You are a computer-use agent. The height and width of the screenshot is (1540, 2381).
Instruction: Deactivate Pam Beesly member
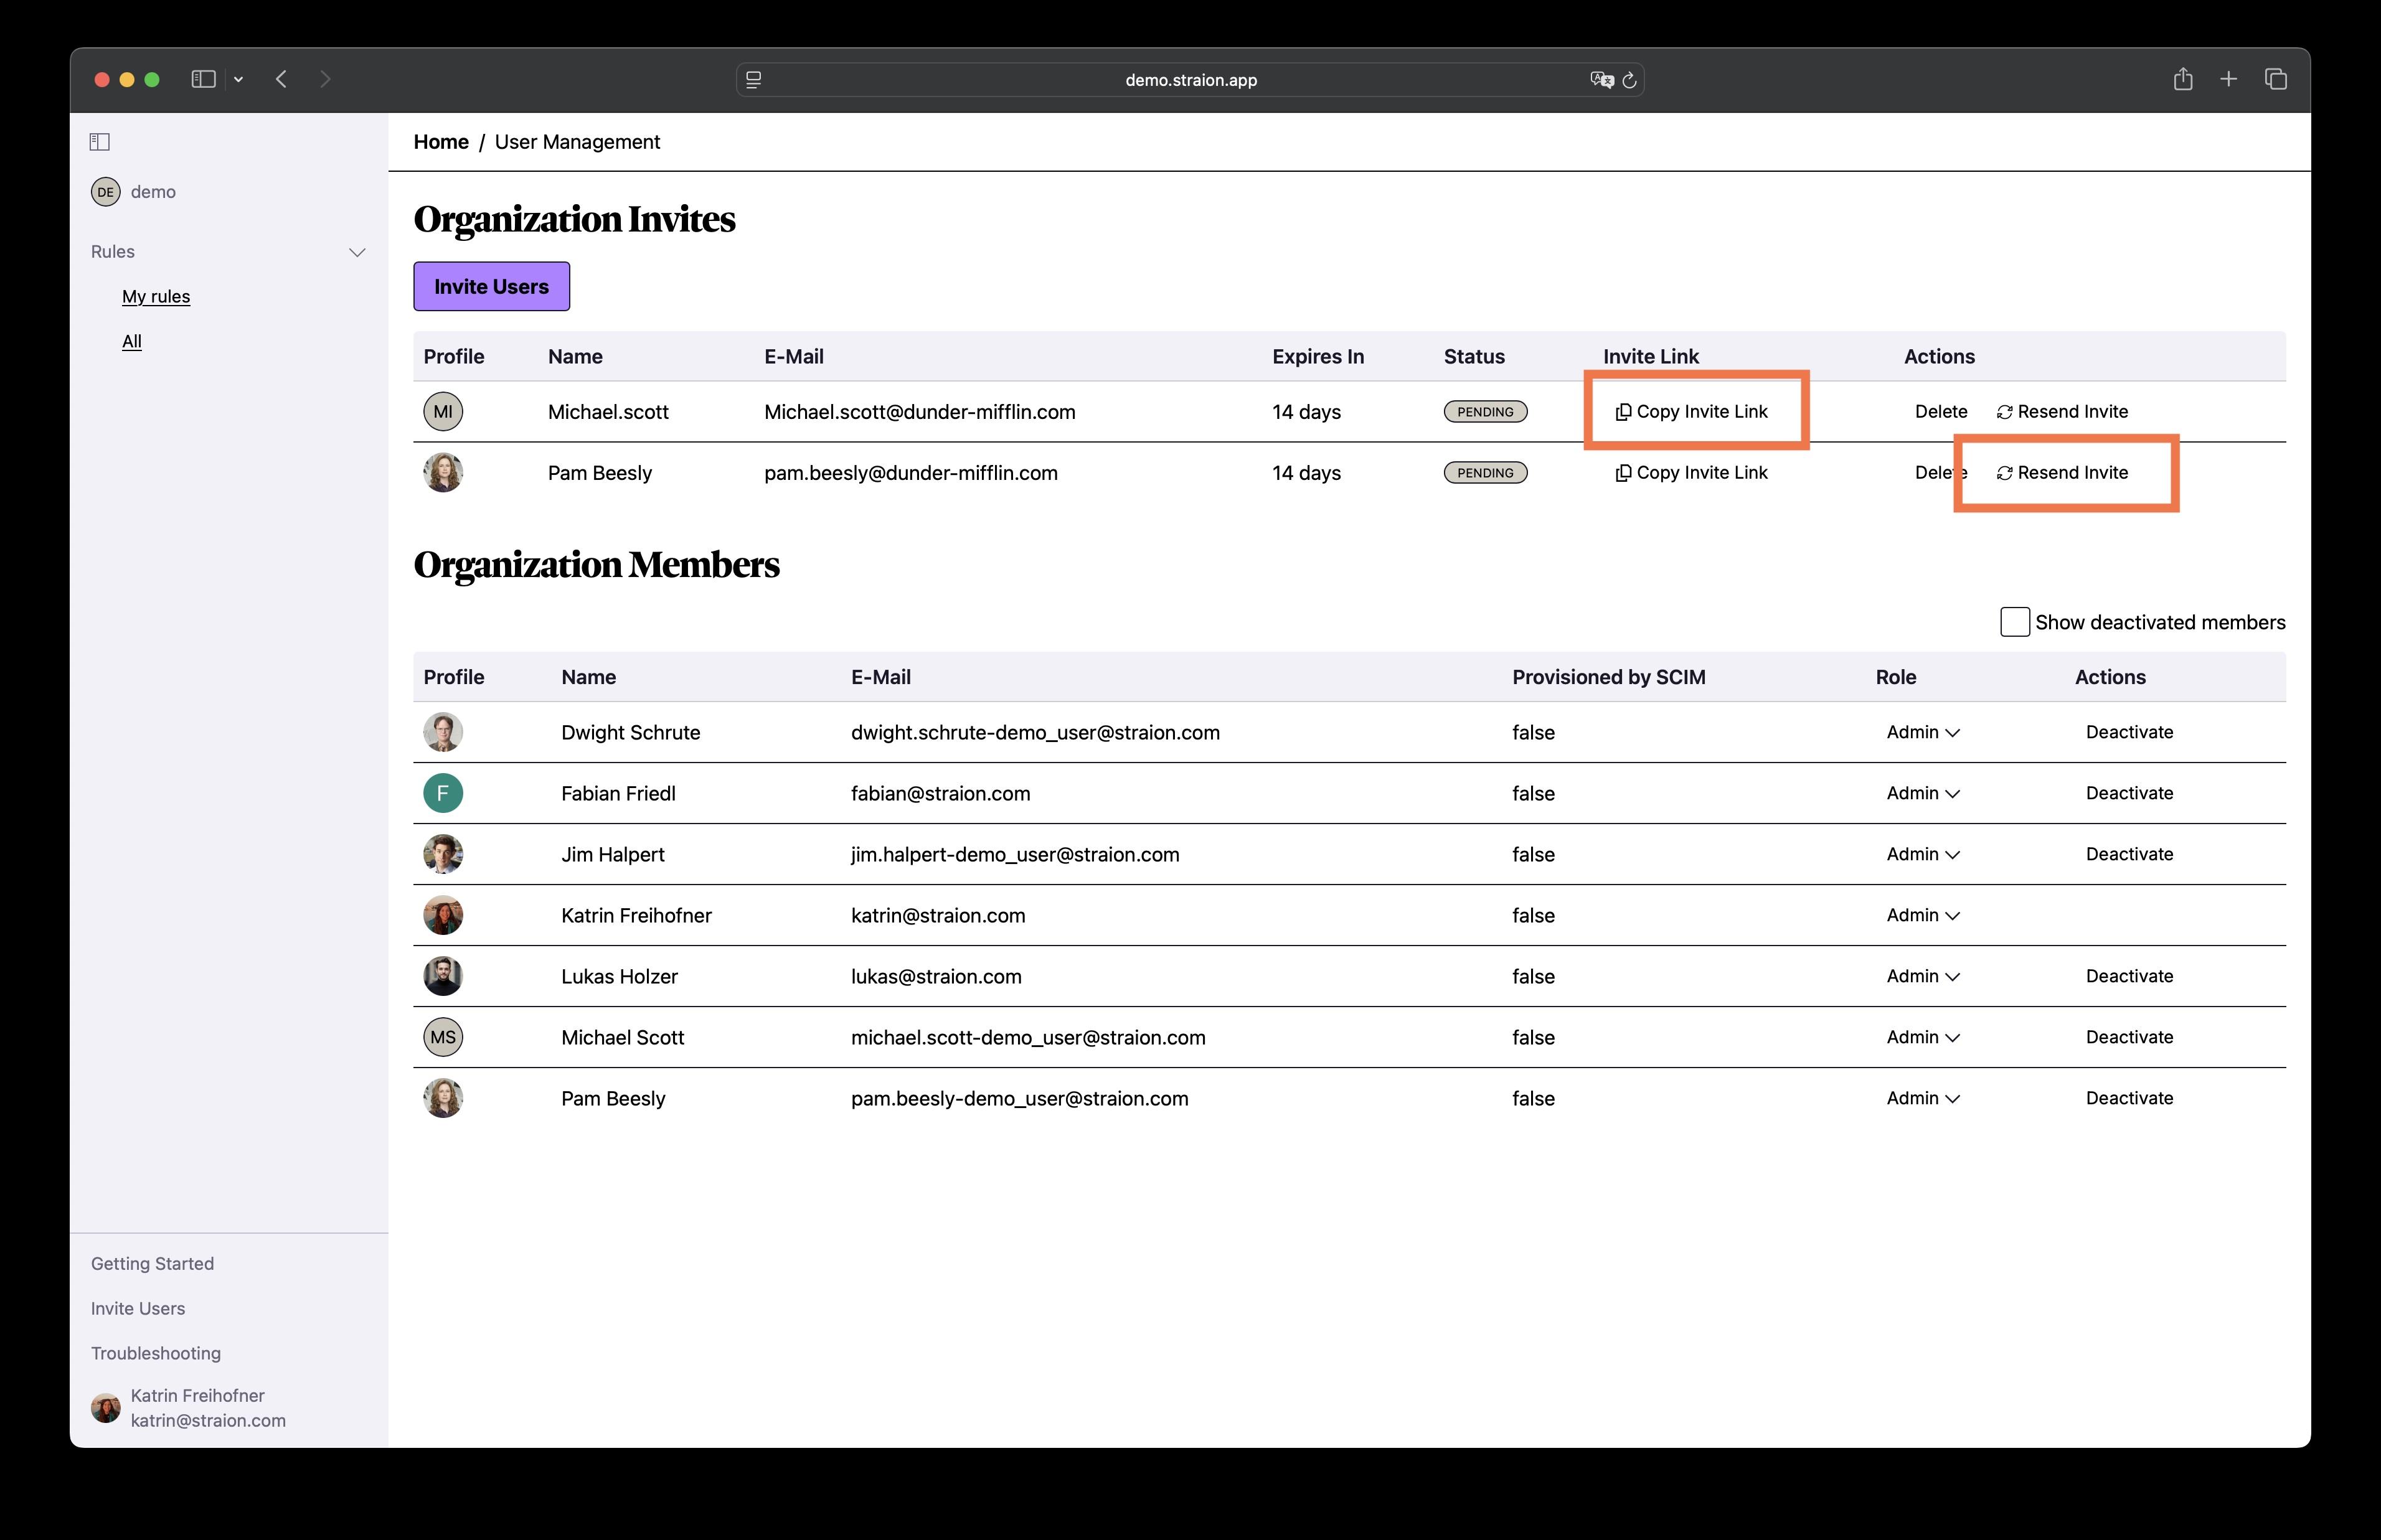pos(2129,1098)
